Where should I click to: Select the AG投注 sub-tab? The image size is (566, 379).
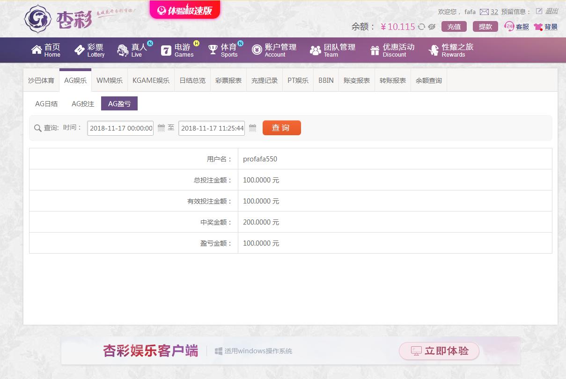(83, 103)
